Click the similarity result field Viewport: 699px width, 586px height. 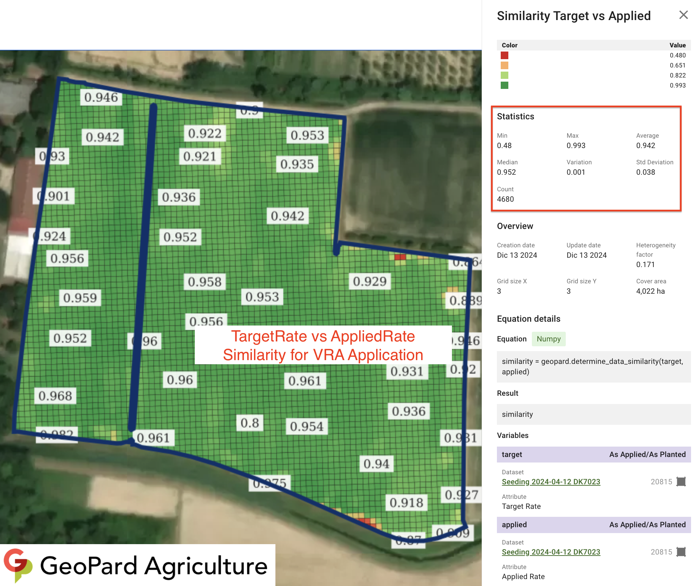click(593, 414)
